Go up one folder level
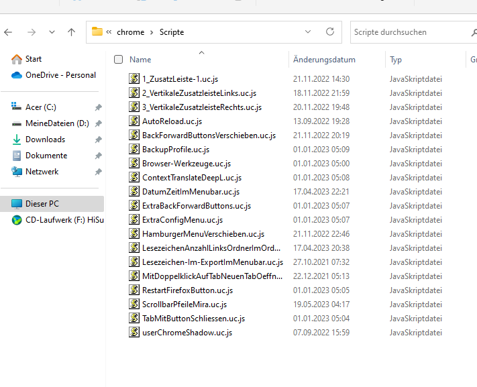477x387 pixels. pyautogui.click(x=72, y=32)
